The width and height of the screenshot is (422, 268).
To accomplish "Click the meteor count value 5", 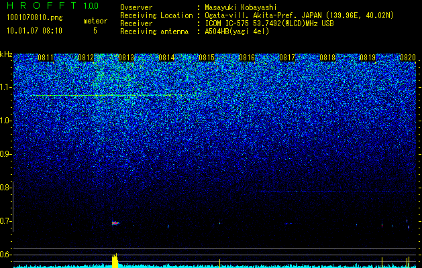I will pyautogui.click(x=95, y=31).
